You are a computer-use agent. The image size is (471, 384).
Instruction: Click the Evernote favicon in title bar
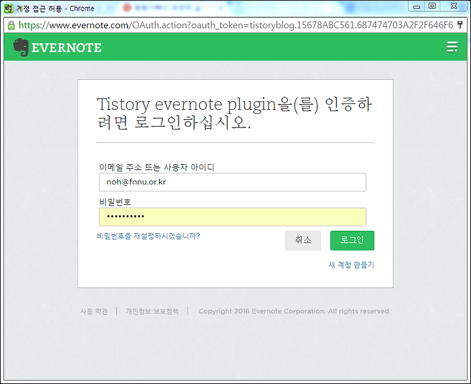click(9, 8)
